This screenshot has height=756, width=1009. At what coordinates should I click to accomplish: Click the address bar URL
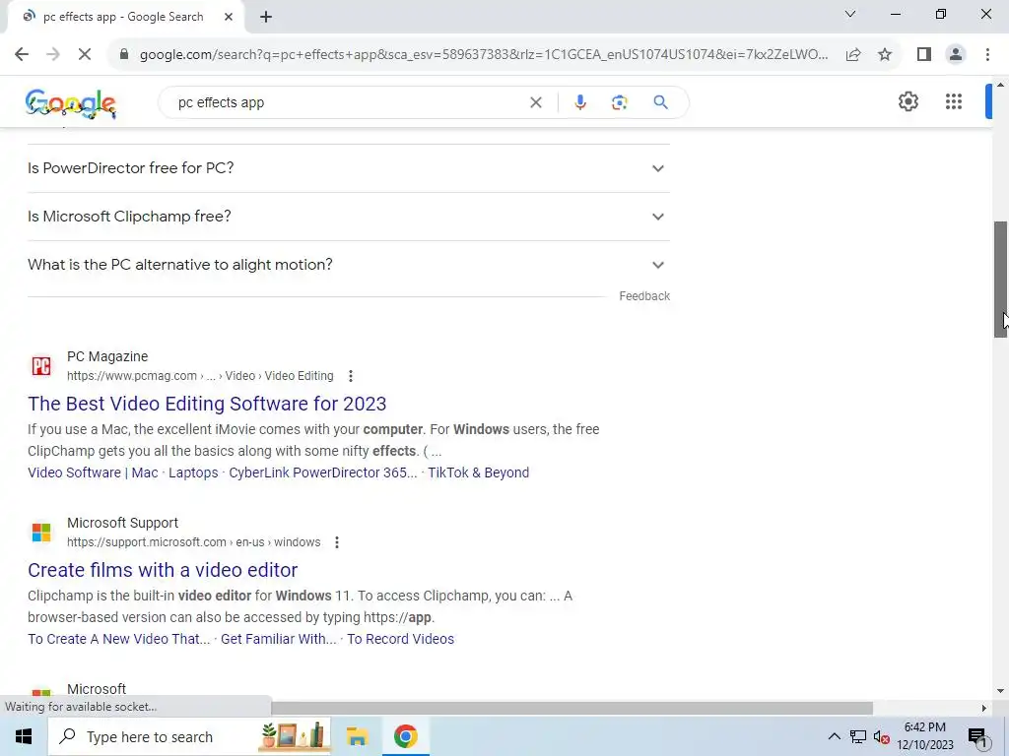coord(484,55)
